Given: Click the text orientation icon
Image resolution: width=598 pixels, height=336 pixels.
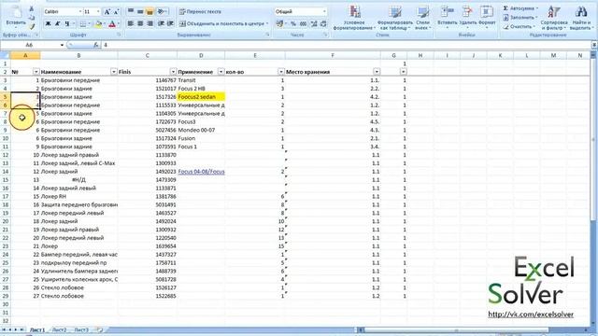Looking at the screenshot, I should pos(162,12).
